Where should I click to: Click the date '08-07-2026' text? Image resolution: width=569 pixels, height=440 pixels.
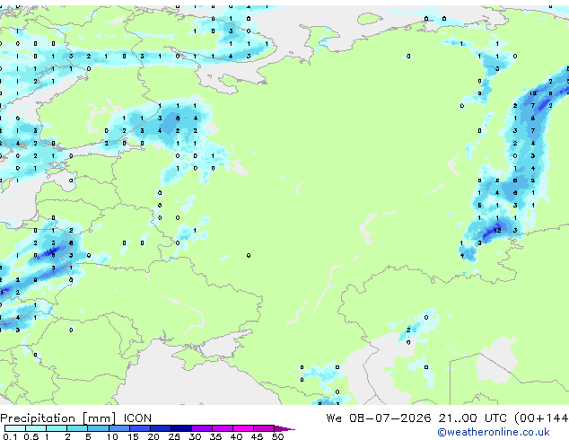tap(390, 418)
